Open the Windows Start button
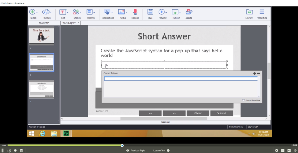Image resolution: width=298 pixels, height=153 pixels. pyautogui.click(x=32, y=133)
